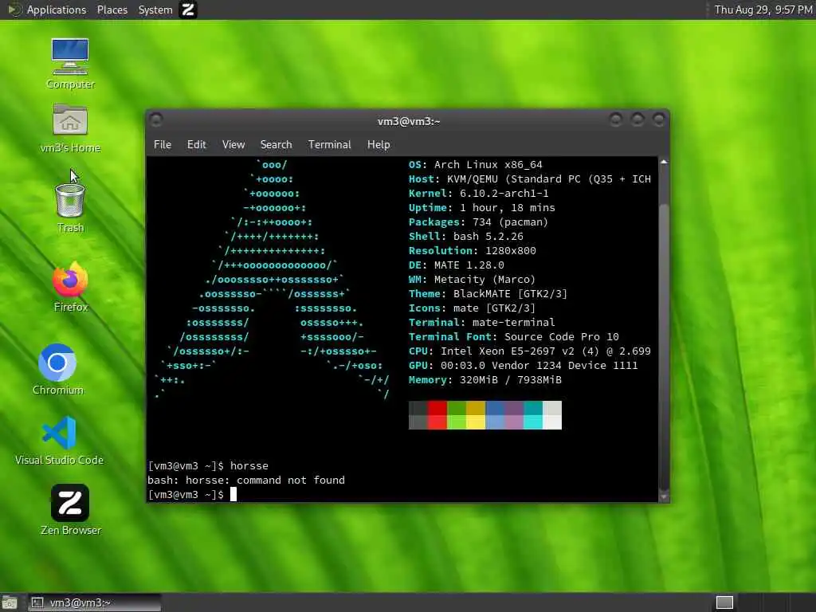Click the Zen Browser launcher in top panel
The image size is (816, 612).
(188, 10)
